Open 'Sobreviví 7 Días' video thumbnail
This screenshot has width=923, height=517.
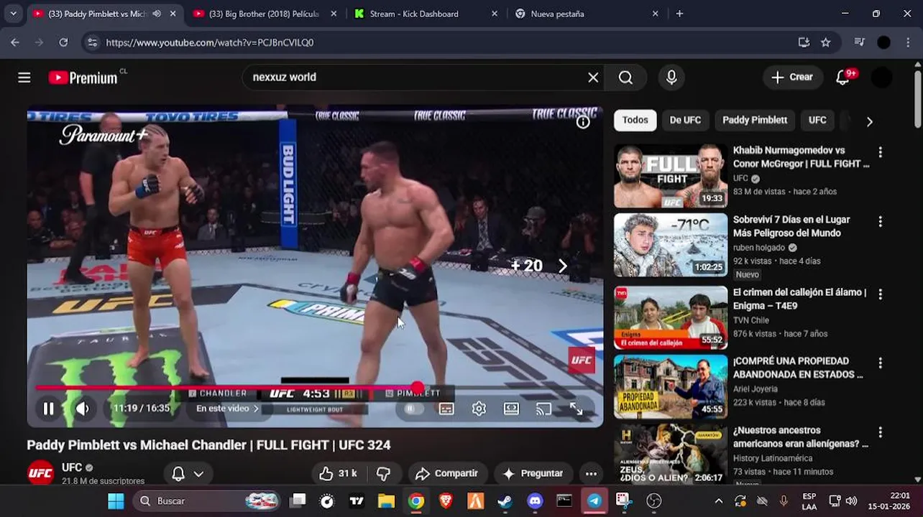671,246
